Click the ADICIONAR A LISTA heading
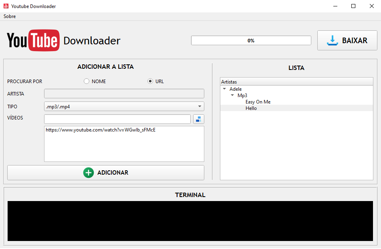This screenshot has width=381, height=249. coord(105,67)
